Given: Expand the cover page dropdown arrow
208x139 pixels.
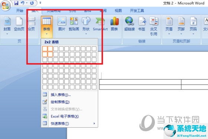Looking at the screenshot, I should click(7, 34).
